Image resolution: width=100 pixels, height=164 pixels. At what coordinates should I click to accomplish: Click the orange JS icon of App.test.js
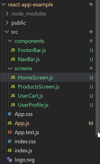click(x=9, y=132)
